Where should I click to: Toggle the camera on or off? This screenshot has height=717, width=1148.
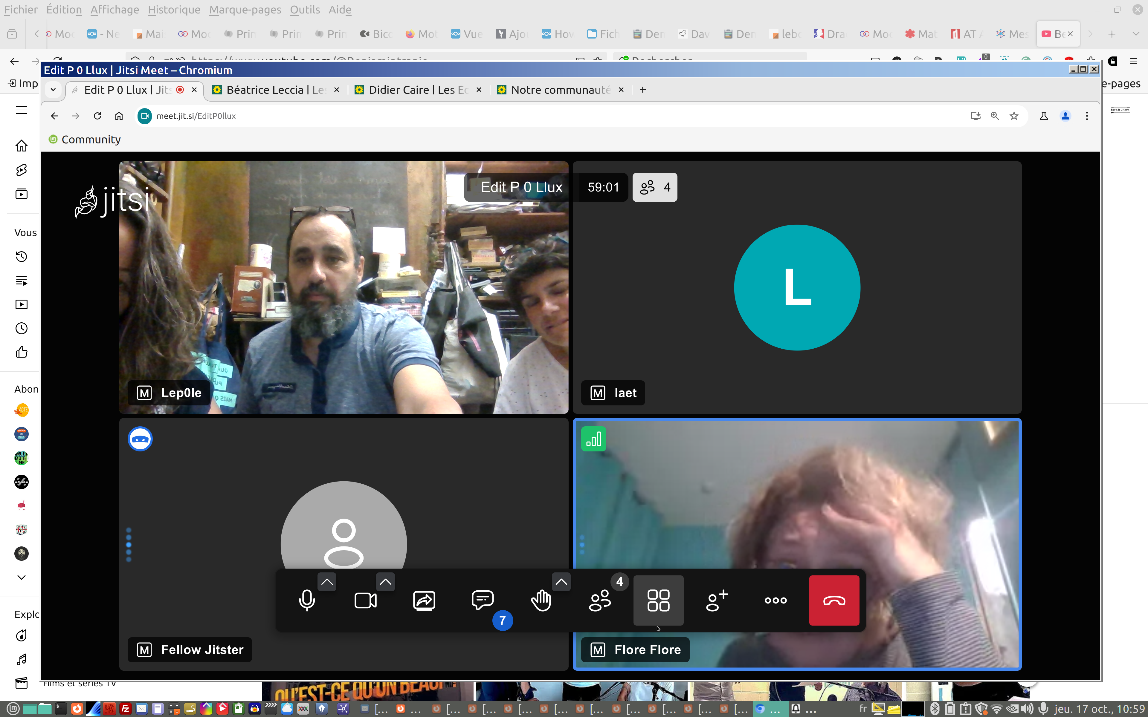(x=365, y=600)
